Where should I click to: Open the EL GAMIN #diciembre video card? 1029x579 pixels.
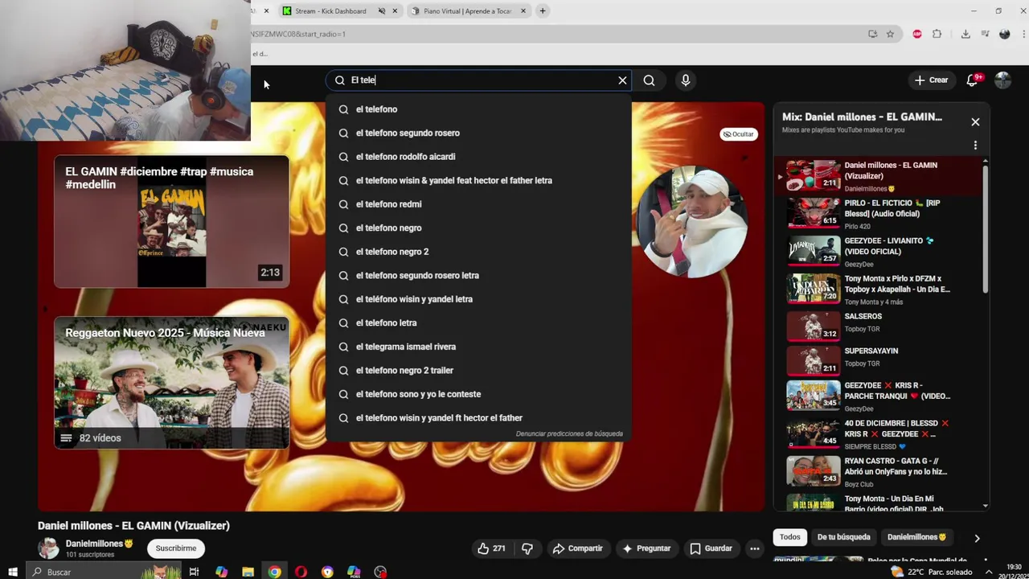[171, 221]
